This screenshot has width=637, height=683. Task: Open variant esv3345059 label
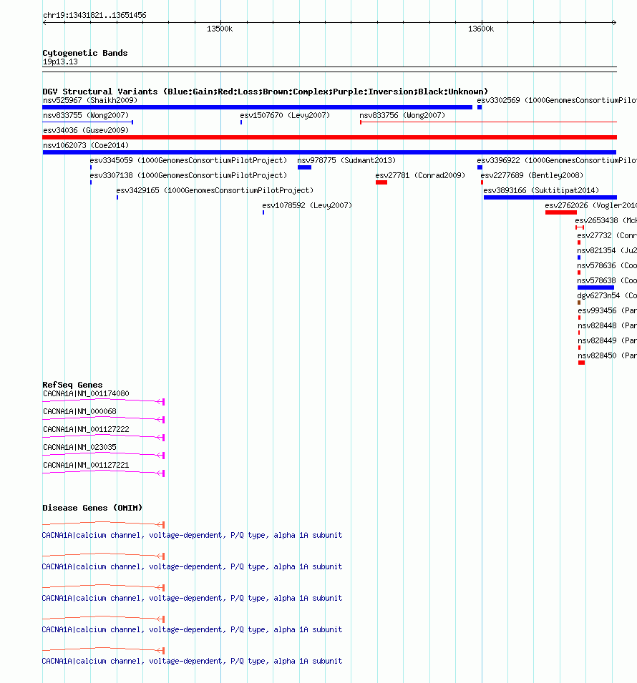[188, 160]
